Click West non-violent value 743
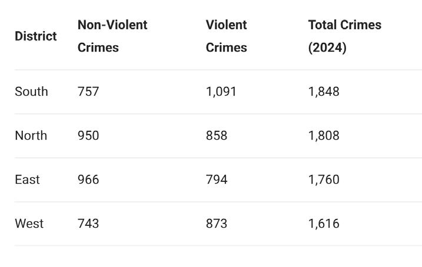Viewport: 422px width, 267px height. click(x=88, y=224)
